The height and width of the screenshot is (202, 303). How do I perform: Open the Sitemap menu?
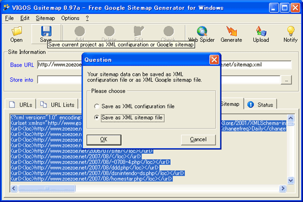point(45,18)
